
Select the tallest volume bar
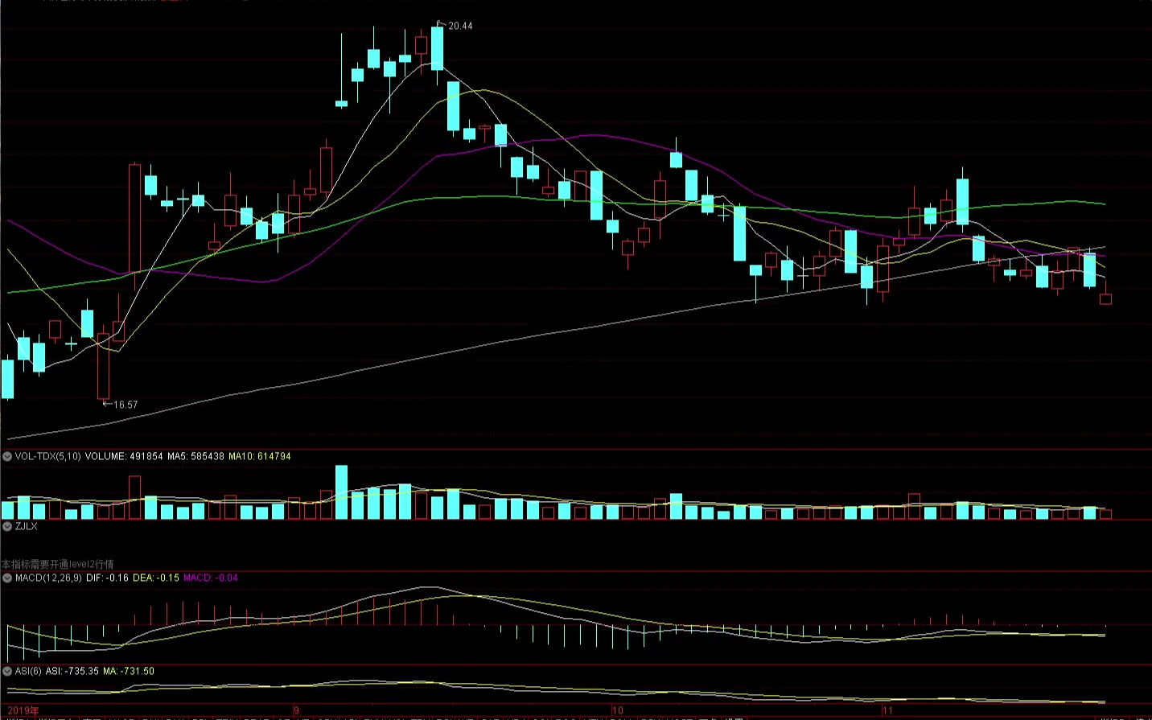pos(341,492)
